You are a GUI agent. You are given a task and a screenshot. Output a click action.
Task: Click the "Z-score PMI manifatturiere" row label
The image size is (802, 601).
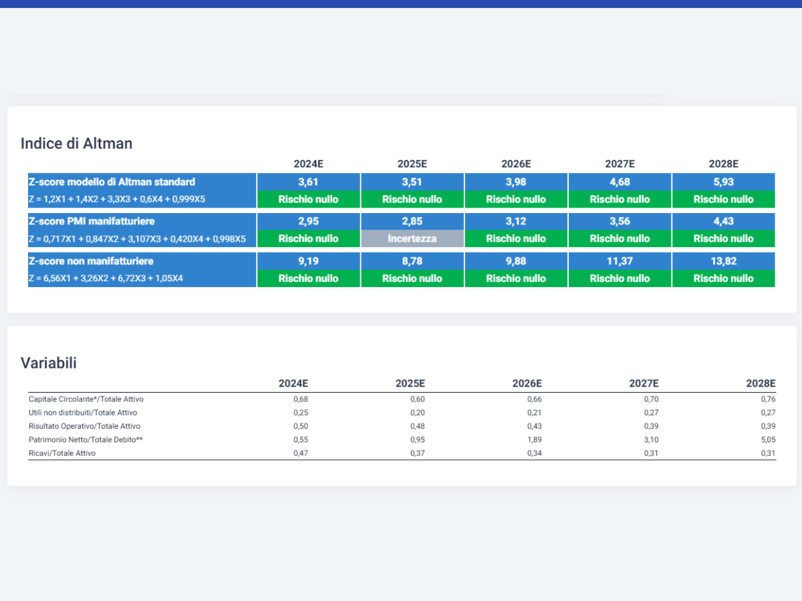click(92, 221)
